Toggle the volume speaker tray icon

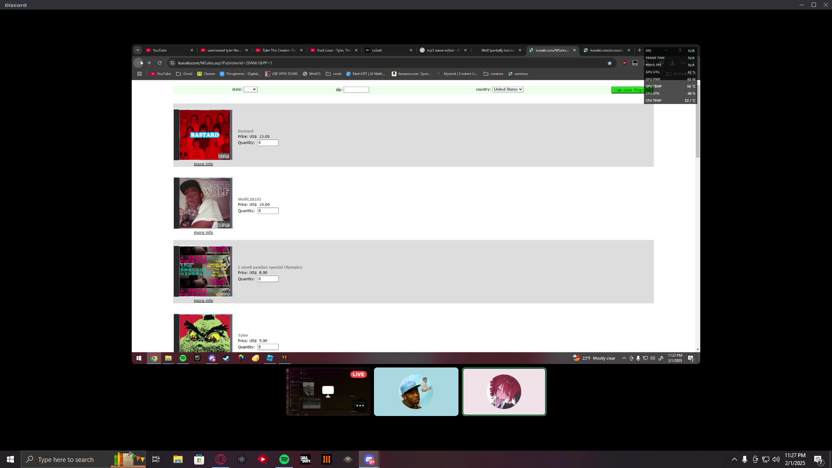tap(776, 459)
